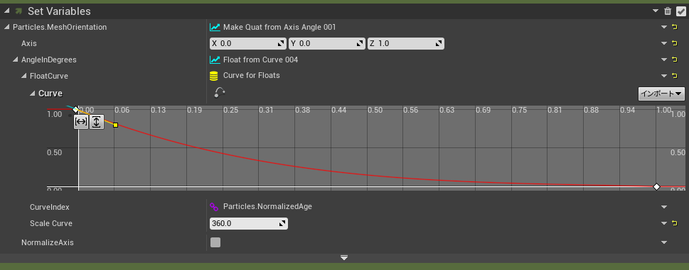Click the Make Quat from Axis Angle 001 text

click(279, 27)
